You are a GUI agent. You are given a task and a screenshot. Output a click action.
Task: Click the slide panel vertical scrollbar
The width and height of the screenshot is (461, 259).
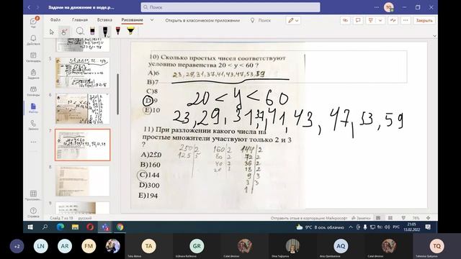point(118,94)
